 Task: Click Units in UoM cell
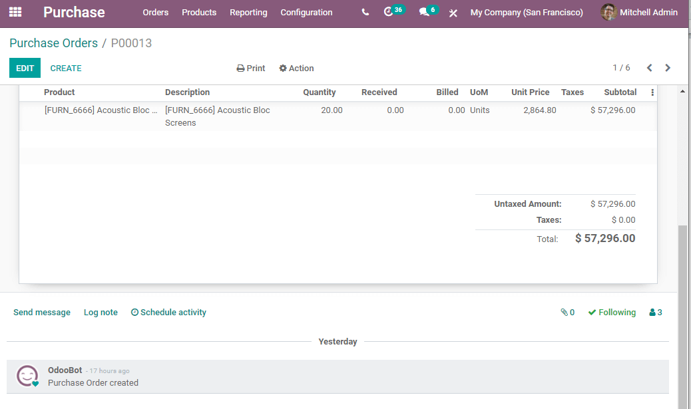pos(480,110)
